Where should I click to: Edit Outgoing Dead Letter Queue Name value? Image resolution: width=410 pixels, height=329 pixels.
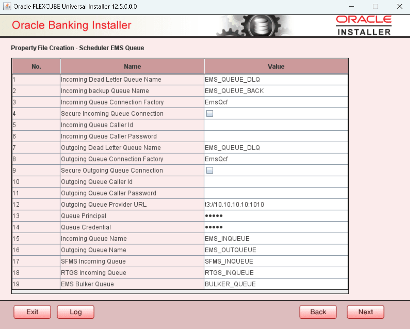[276, 148]
